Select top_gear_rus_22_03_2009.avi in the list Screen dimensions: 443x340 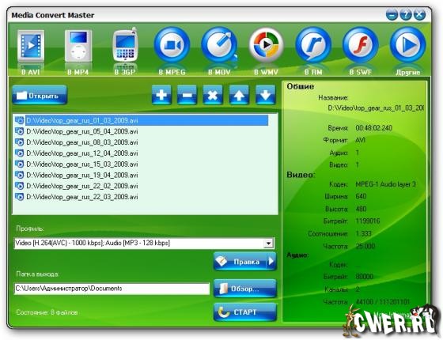pos(82,197)
